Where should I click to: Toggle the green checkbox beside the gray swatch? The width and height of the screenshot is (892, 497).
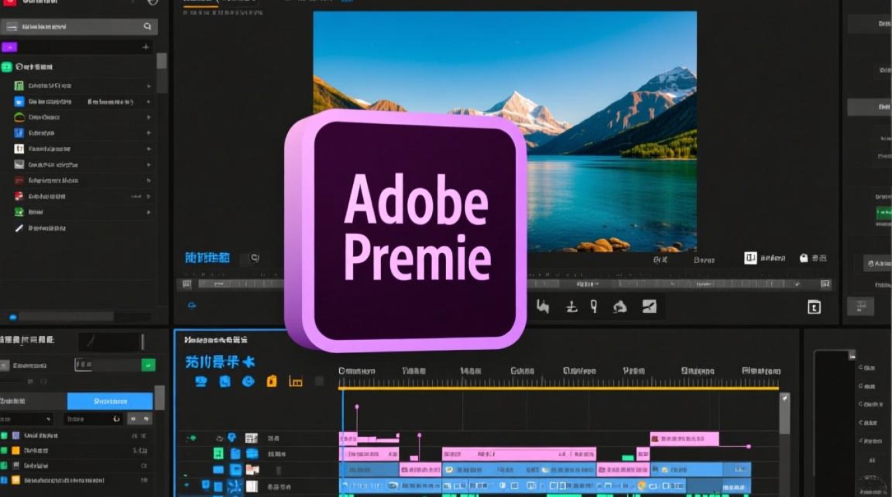[4, 465]
